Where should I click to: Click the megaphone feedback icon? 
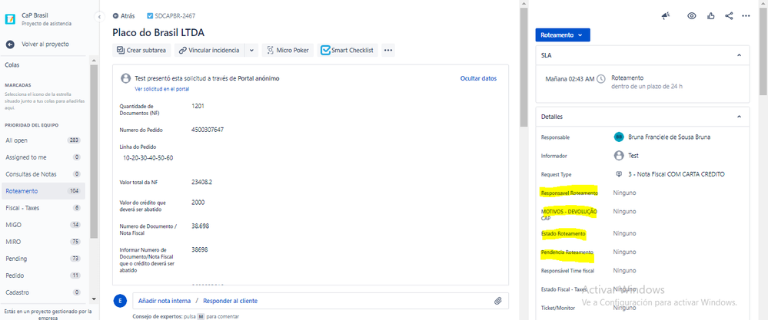(665, 16)
